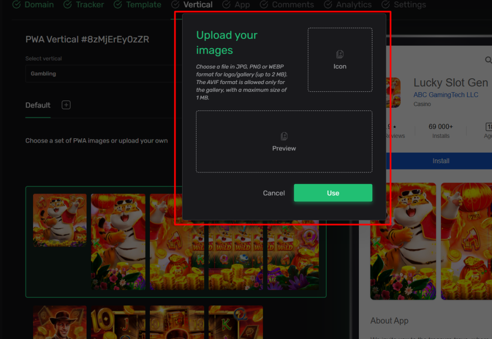The image size is (492, 339).
Task: Switch to the Tracker tab
Action: (x=89, y=5)
